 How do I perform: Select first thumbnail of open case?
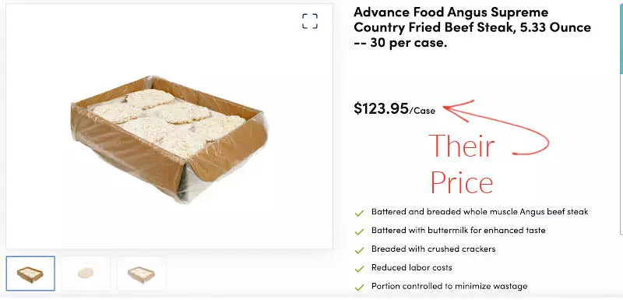[30, 274]
